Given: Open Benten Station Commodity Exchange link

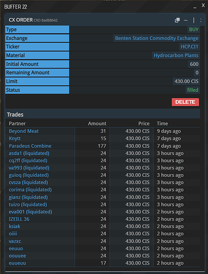Looking at the screenshot, I should pyautogui.click(x=157, y=38).
